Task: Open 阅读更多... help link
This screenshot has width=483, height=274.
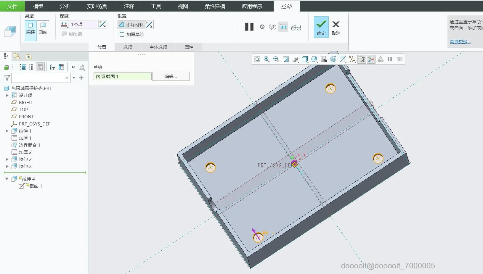Action: (x=460, y=41)
